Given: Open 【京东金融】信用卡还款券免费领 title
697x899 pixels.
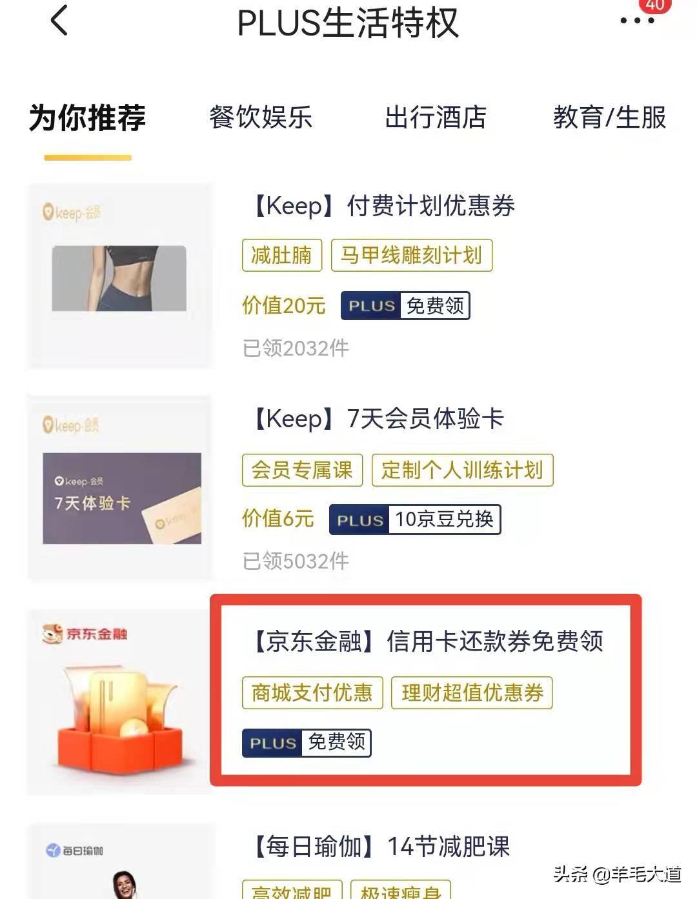Looking at the screenshot, I should 425,641.
